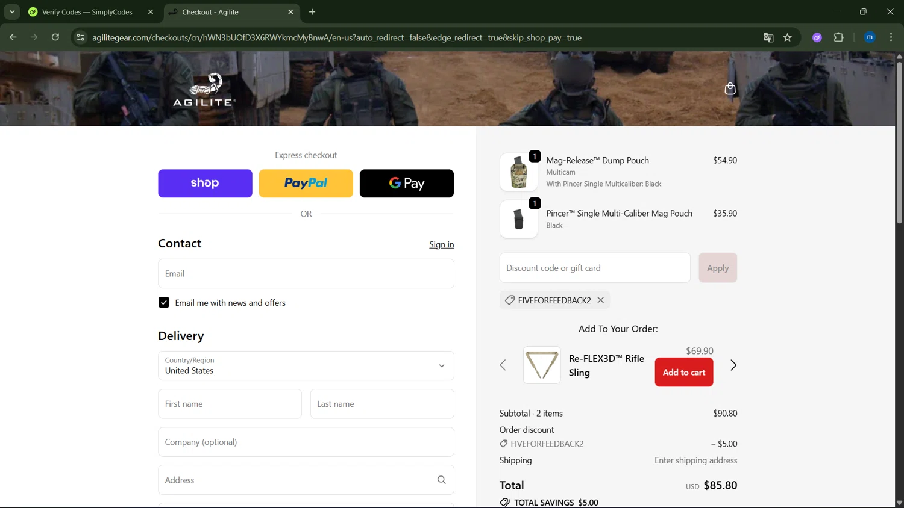Click the Enter shipping address text

(696, 460)
